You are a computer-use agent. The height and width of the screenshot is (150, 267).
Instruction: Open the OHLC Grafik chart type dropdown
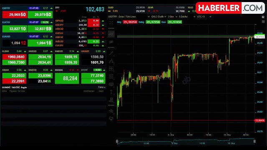[x=159, y=17]
